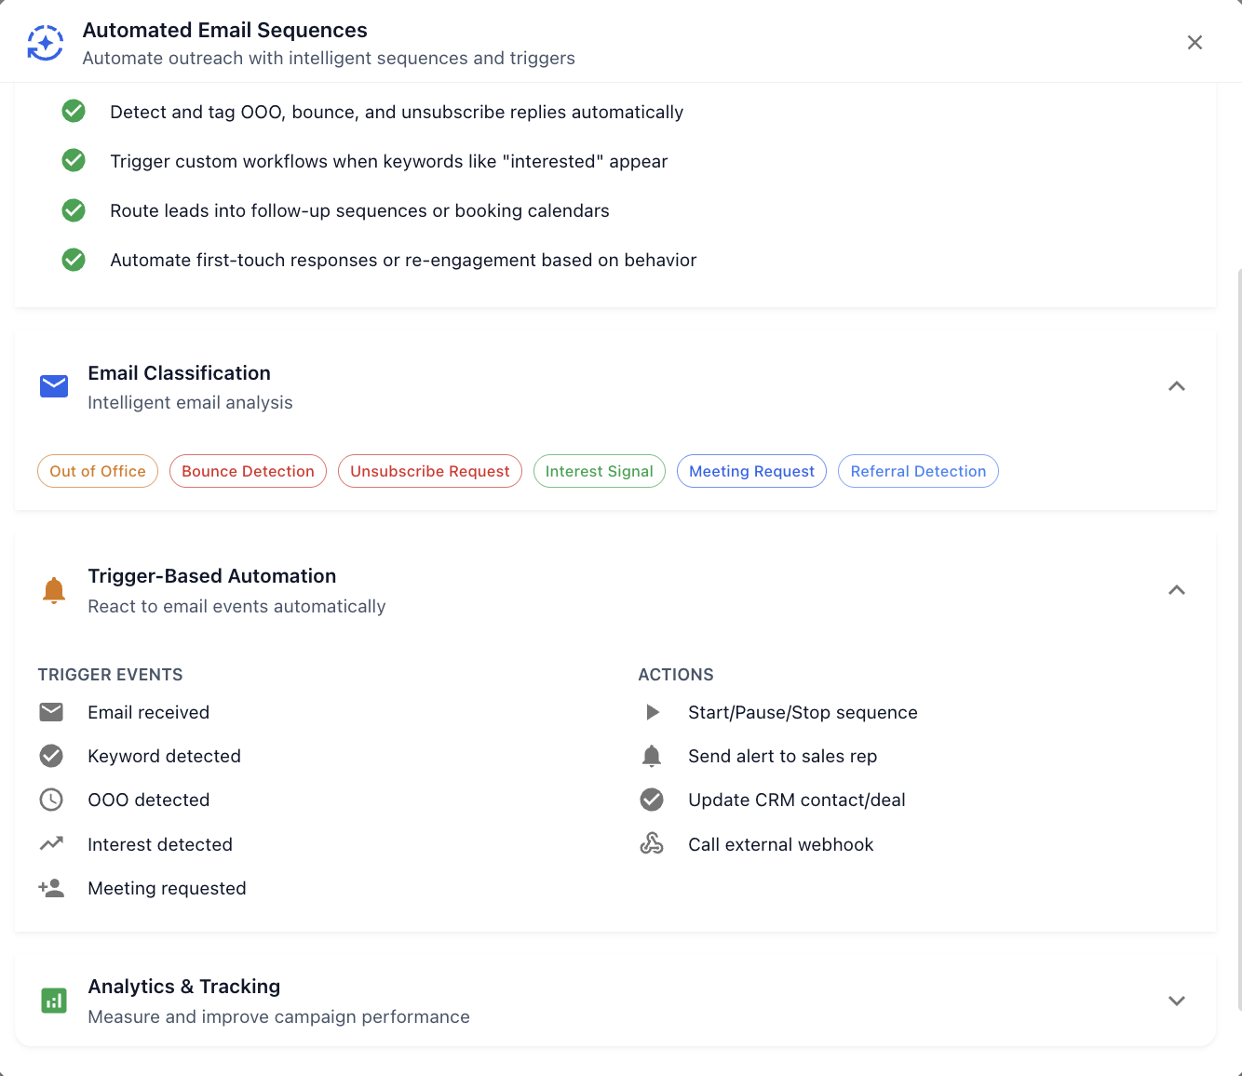Click the Referral Detection label

pos(918,471)
